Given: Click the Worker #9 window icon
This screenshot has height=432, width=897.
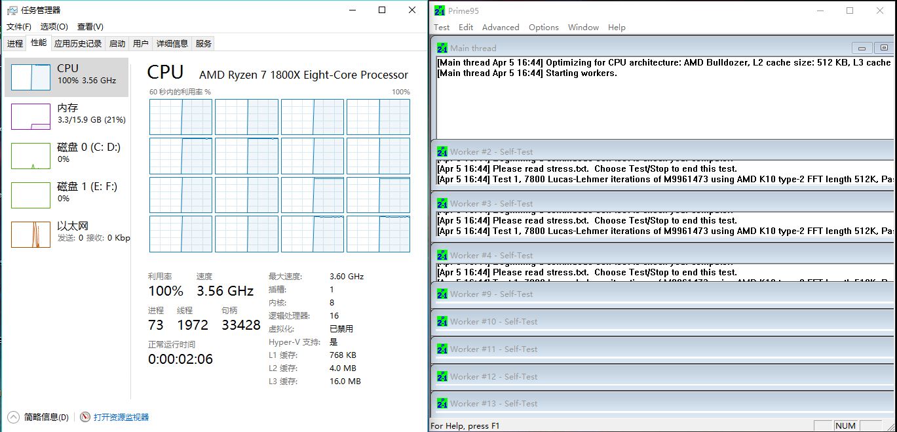Looking at the screenshot, I should click(442, 294).
